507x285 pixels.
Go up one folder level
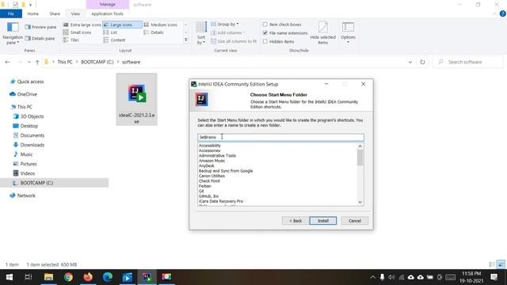[37, 62]
